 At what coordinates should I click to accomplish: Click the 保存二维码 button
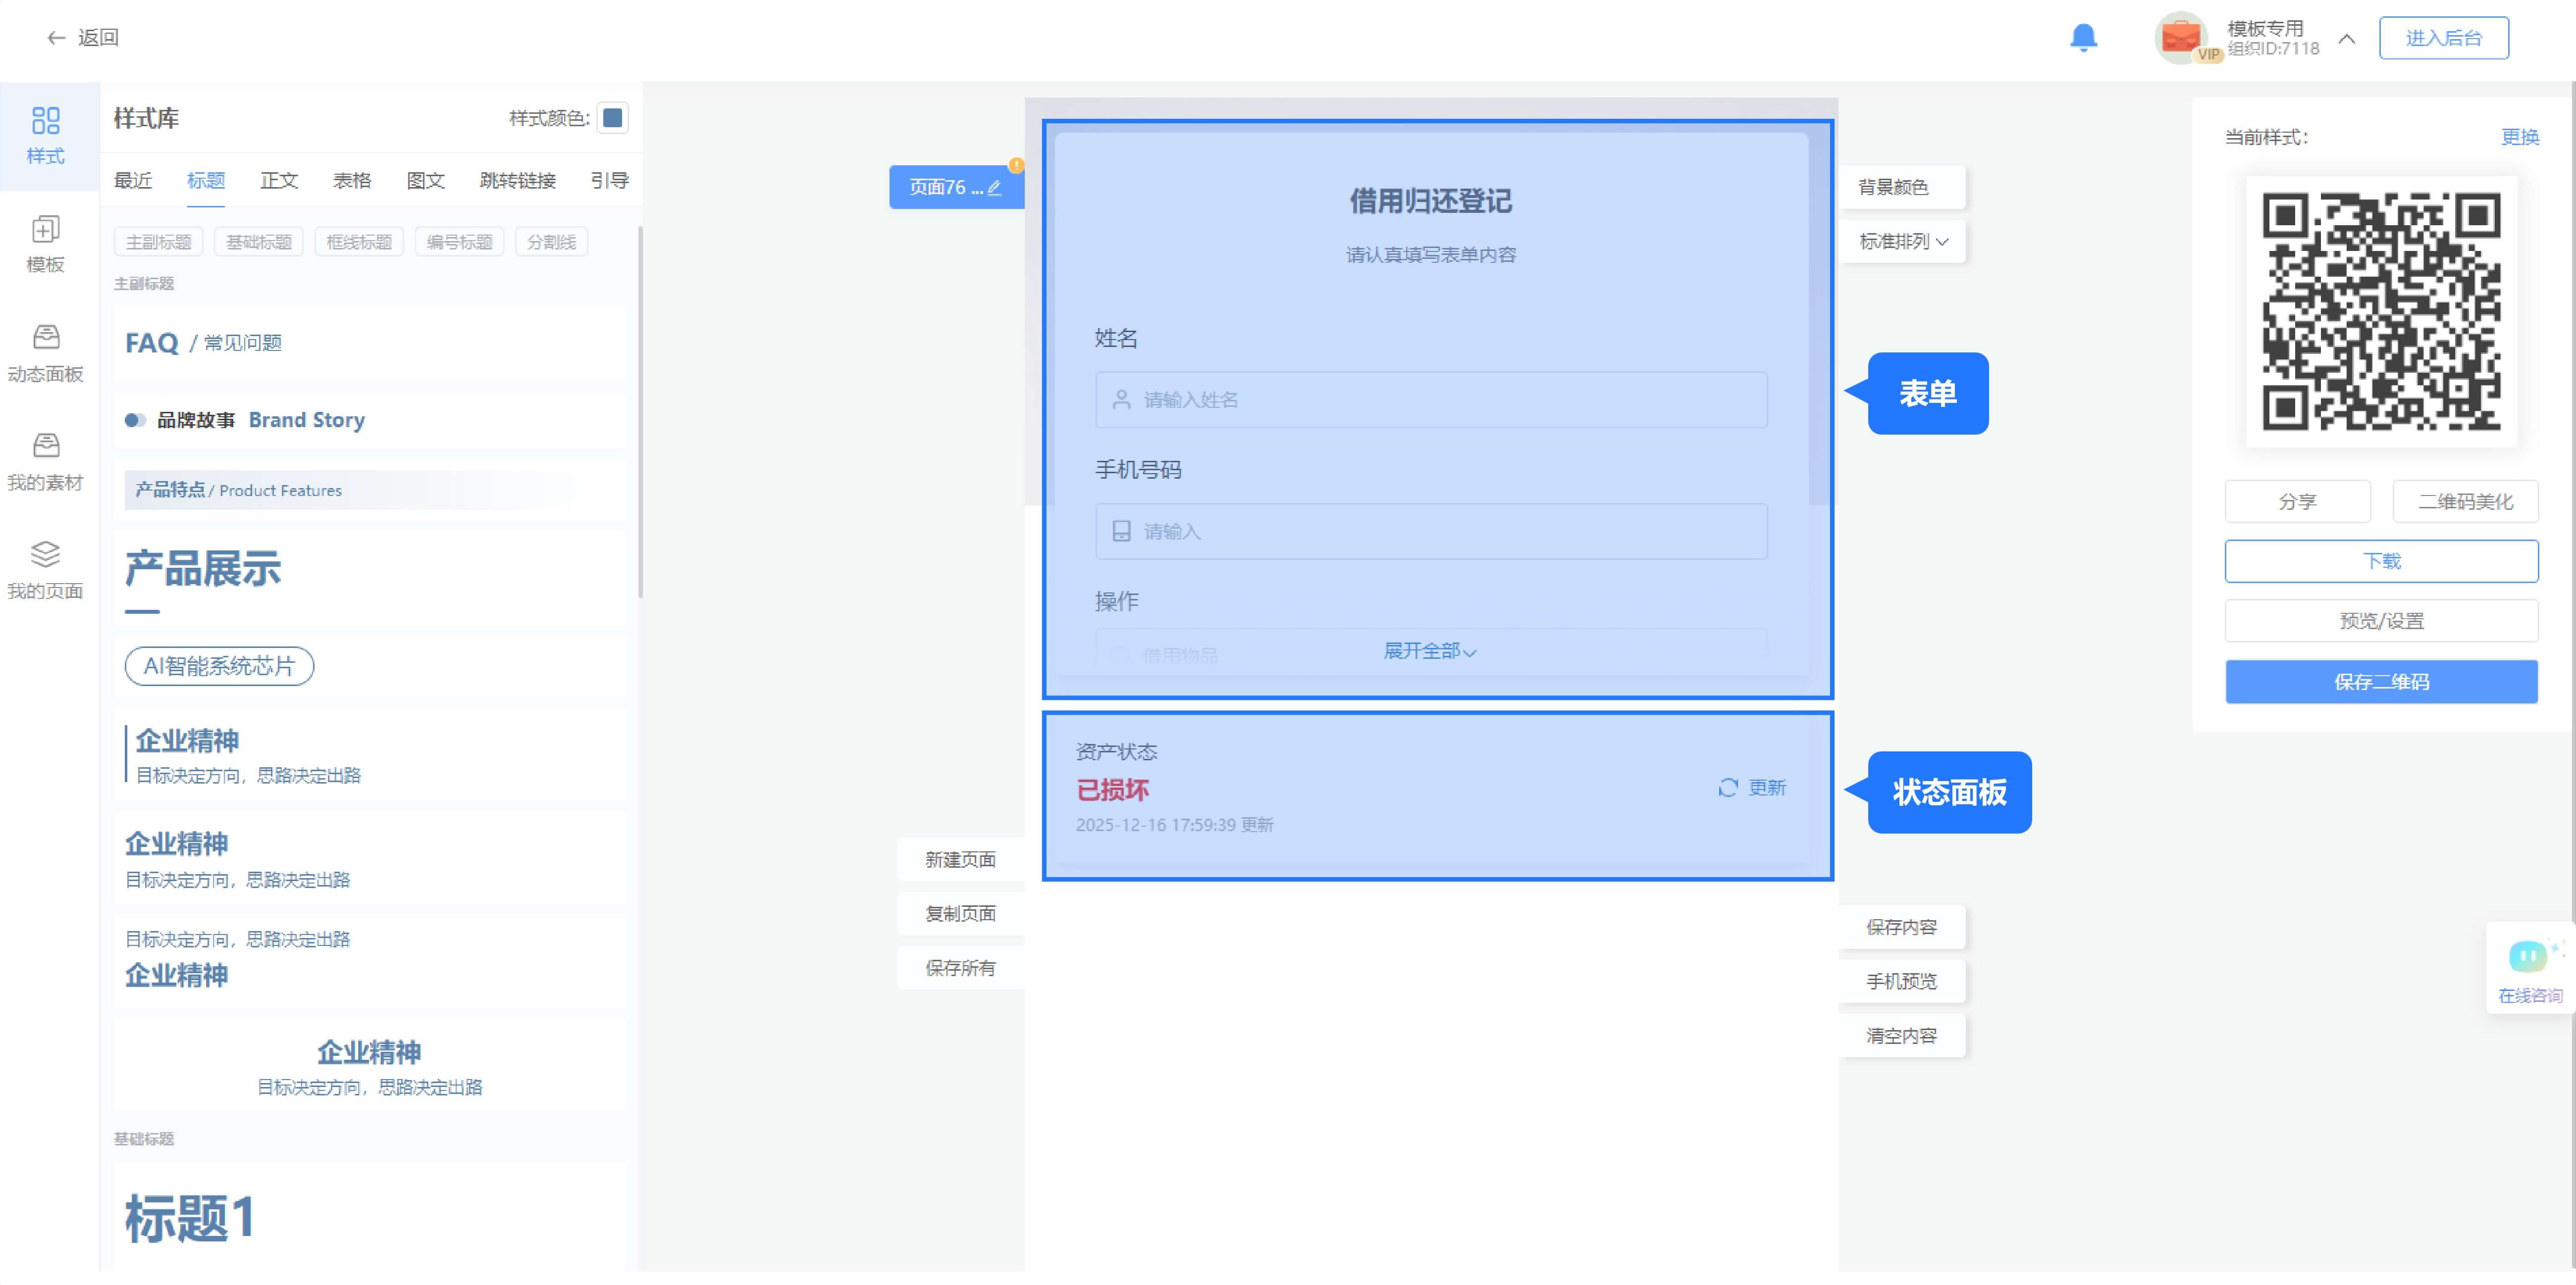click(2380, 683)
